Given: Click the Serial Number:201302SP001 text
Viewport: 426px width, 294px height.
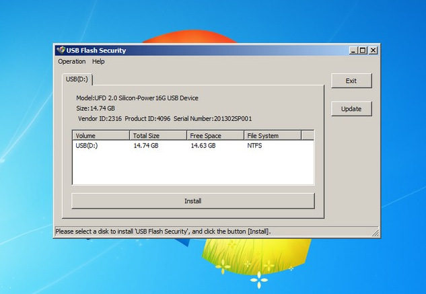Looking at the screenshot, I should tap(213, 118).
